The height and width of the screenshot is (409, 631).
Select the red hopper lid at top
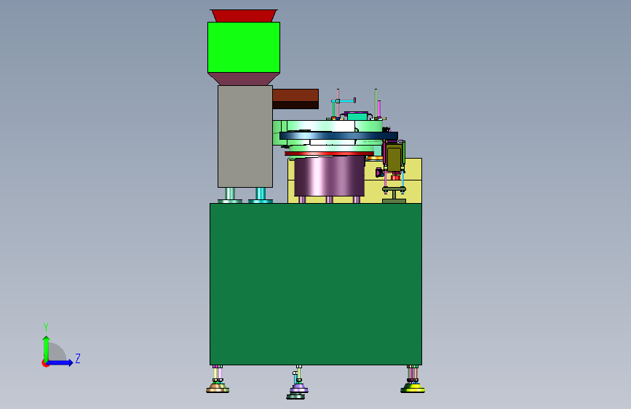point(244,16)
